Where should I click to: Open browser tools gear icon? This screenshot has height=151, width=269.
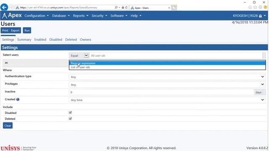pos(261,7)
